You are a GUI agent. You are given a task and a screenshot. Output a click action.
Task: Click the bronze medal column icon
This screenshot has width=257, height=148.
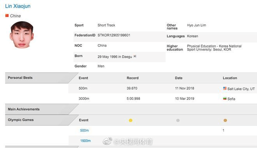(225, 120)
